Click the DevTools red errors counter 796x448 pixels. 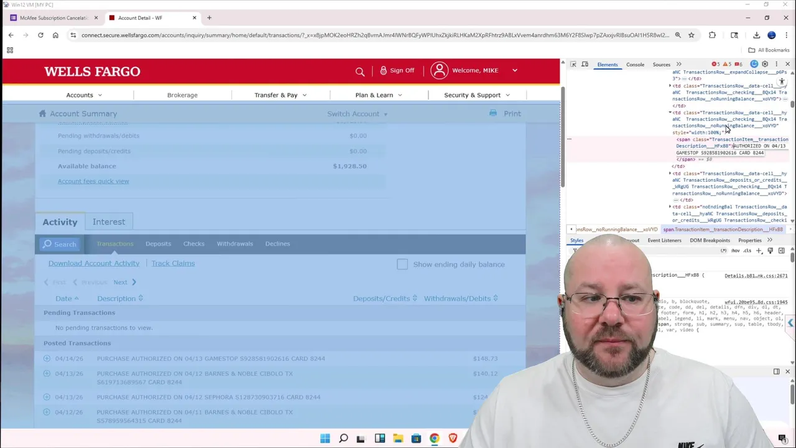tap(716, 64)
